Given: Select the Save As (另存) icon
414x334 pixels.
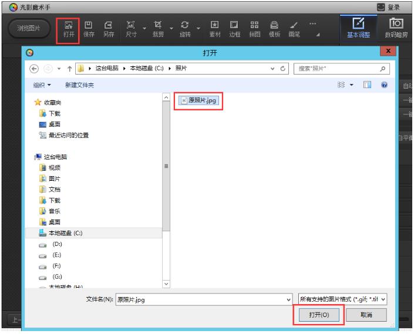Looking at the screenshot, I should (x=109, y=29).
